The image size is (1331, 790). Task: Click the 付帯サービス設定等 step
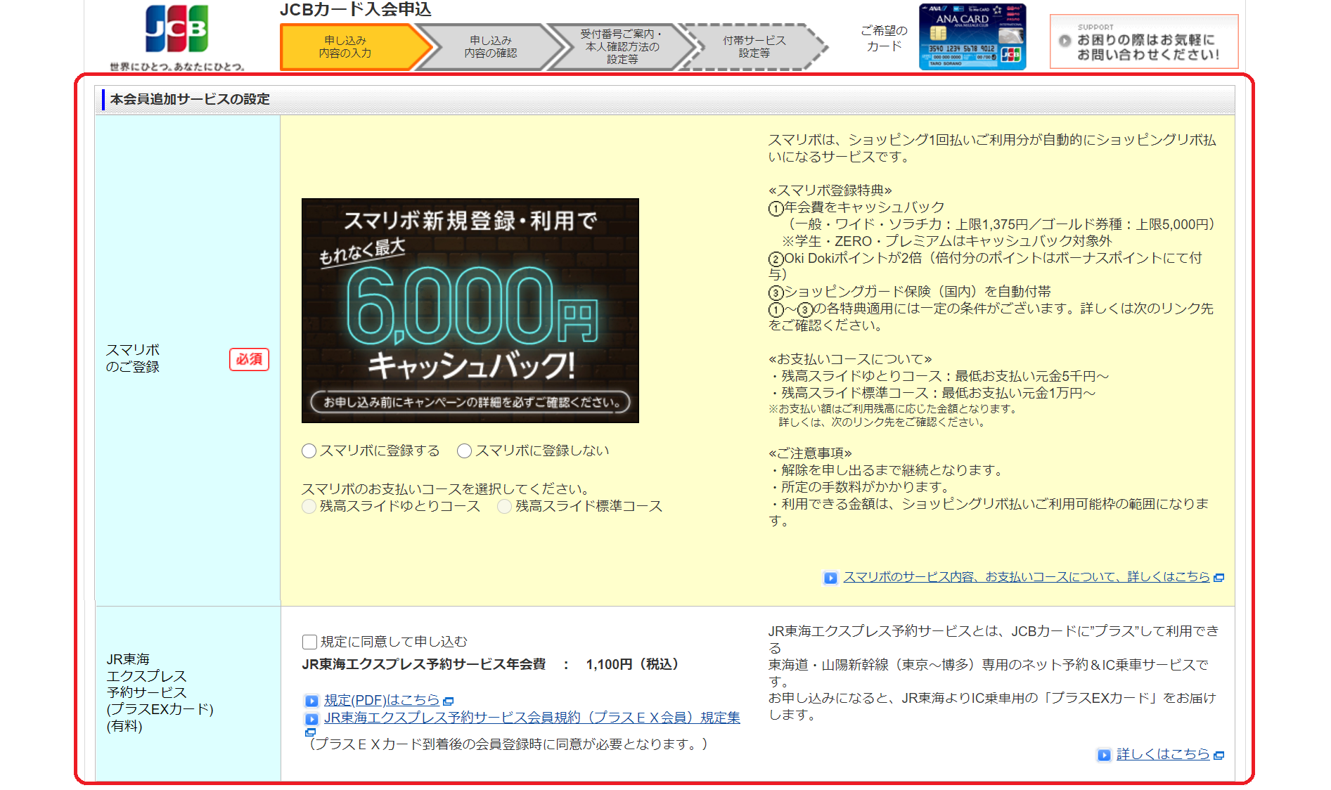click(754, 47)
